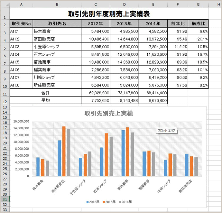The width and height of the screenshot is (222, 213).
Task: Click the average 8,676,800
Action: click(x=153, y=100)
